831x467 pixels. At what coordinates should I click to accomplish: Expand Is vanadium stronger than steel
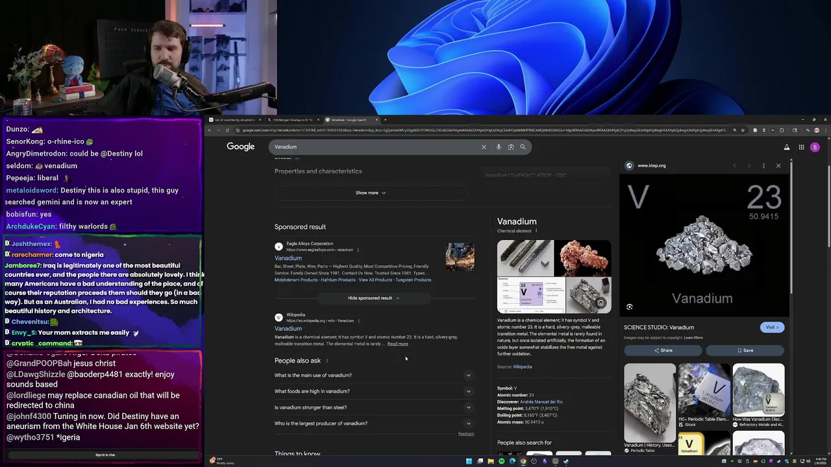pos(374,407)
